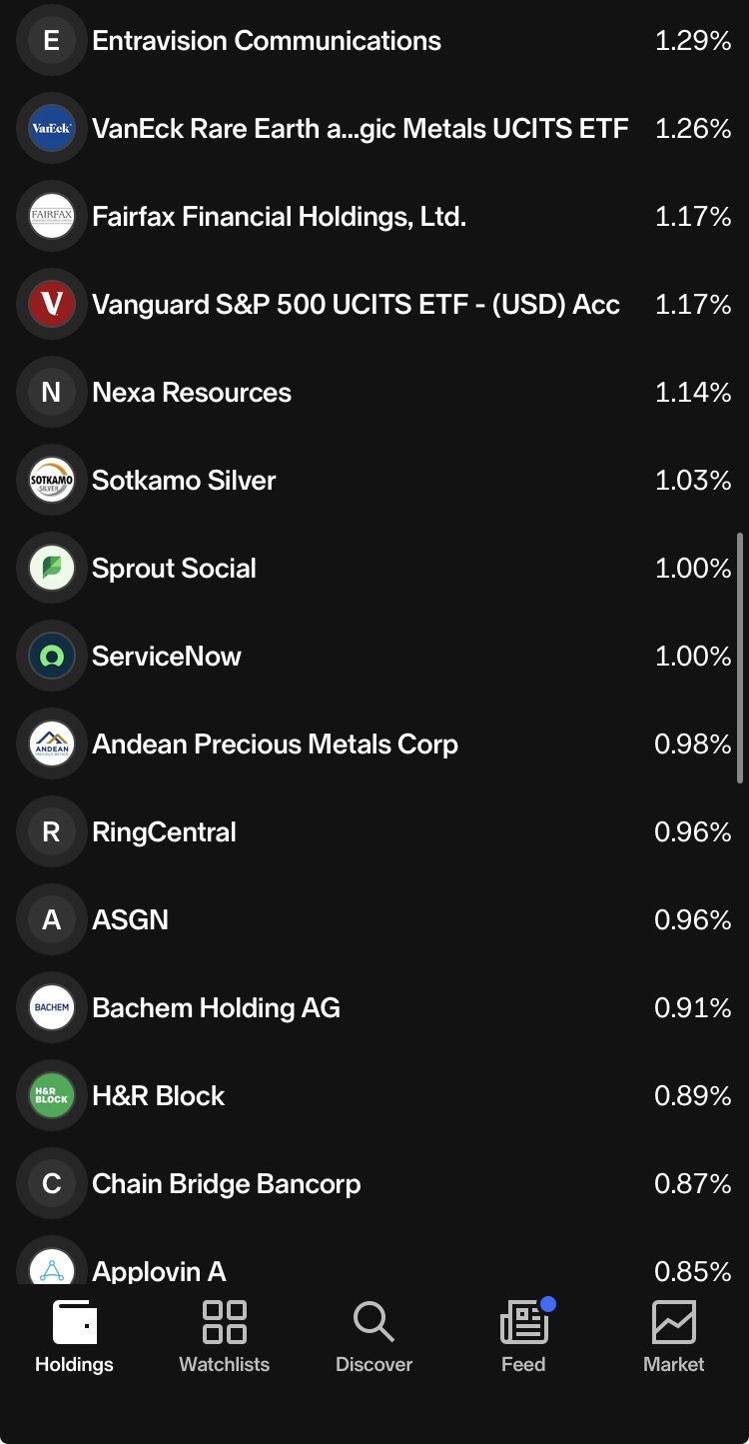This screenshot has height=1444, width=749.
Task: Open the Discover search tab
Action: [374, 1337]
